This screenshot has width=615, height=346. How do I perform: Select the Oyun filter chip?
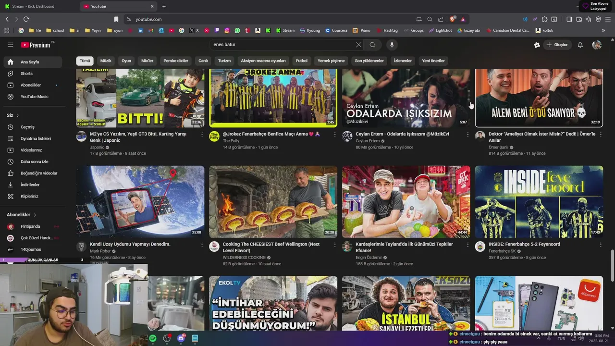(126, 61)
